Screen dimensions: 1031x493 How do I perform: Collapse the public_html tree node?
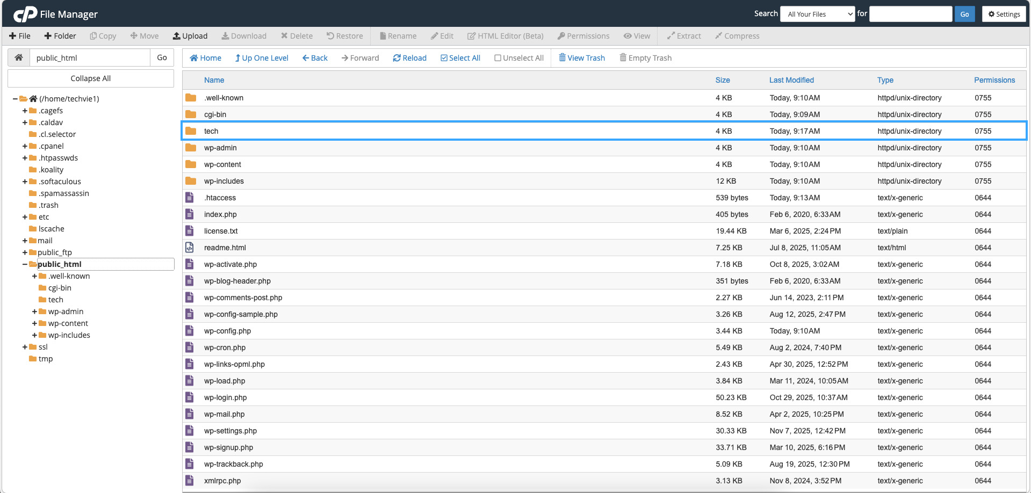click(x=25, y=264)
